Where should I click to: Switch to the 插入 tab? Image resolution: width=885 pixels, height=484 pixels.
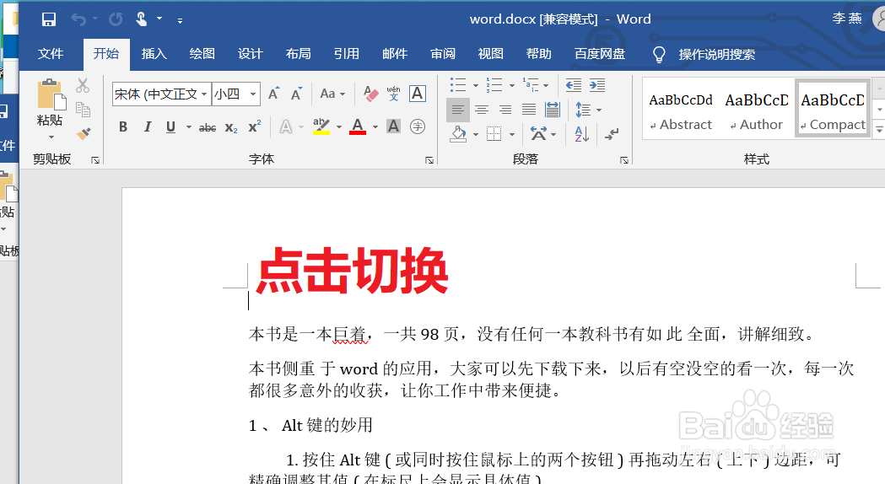154,54
